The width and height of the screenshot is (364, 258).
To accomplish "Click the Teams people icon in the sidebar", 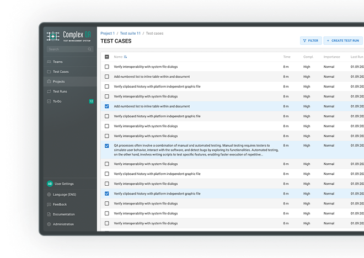I will click(x=49, y=62).
